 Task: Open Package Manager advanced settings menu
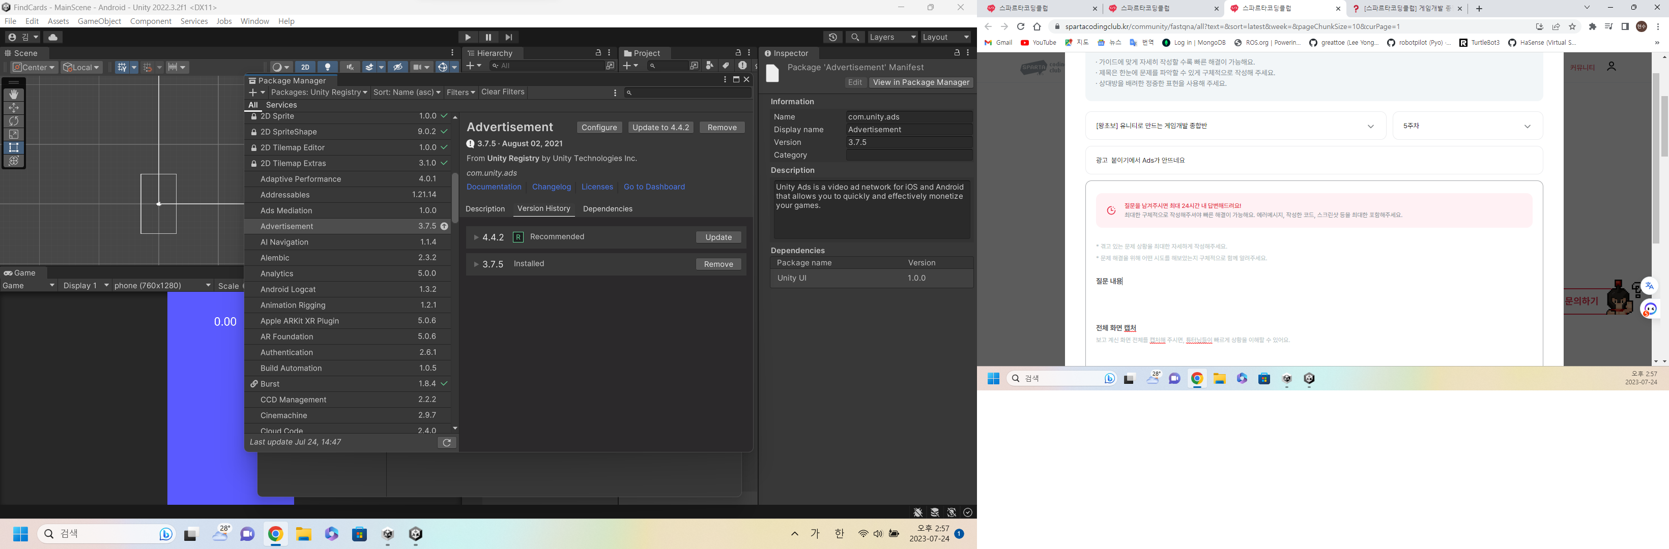(615, 93)
